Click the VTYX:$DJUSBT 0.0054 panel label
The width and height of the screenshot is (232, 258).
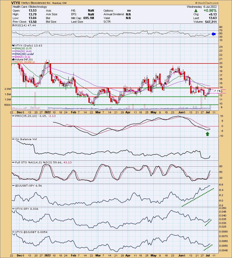click(31, 232)
